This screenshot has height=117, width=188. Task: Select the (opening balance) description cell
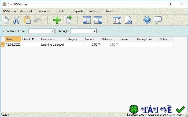(x=52, y=44)
